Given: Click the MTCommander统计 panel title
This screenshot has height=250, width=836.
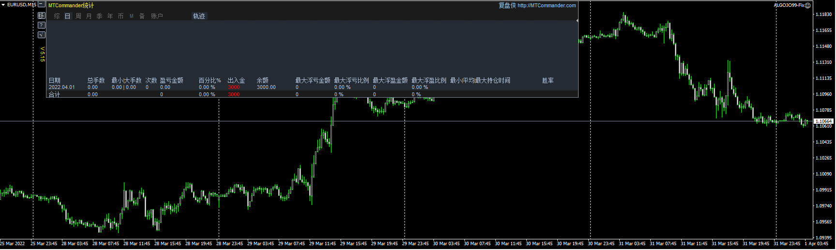Looking at the screenshot, I should (x=71, y=6).
